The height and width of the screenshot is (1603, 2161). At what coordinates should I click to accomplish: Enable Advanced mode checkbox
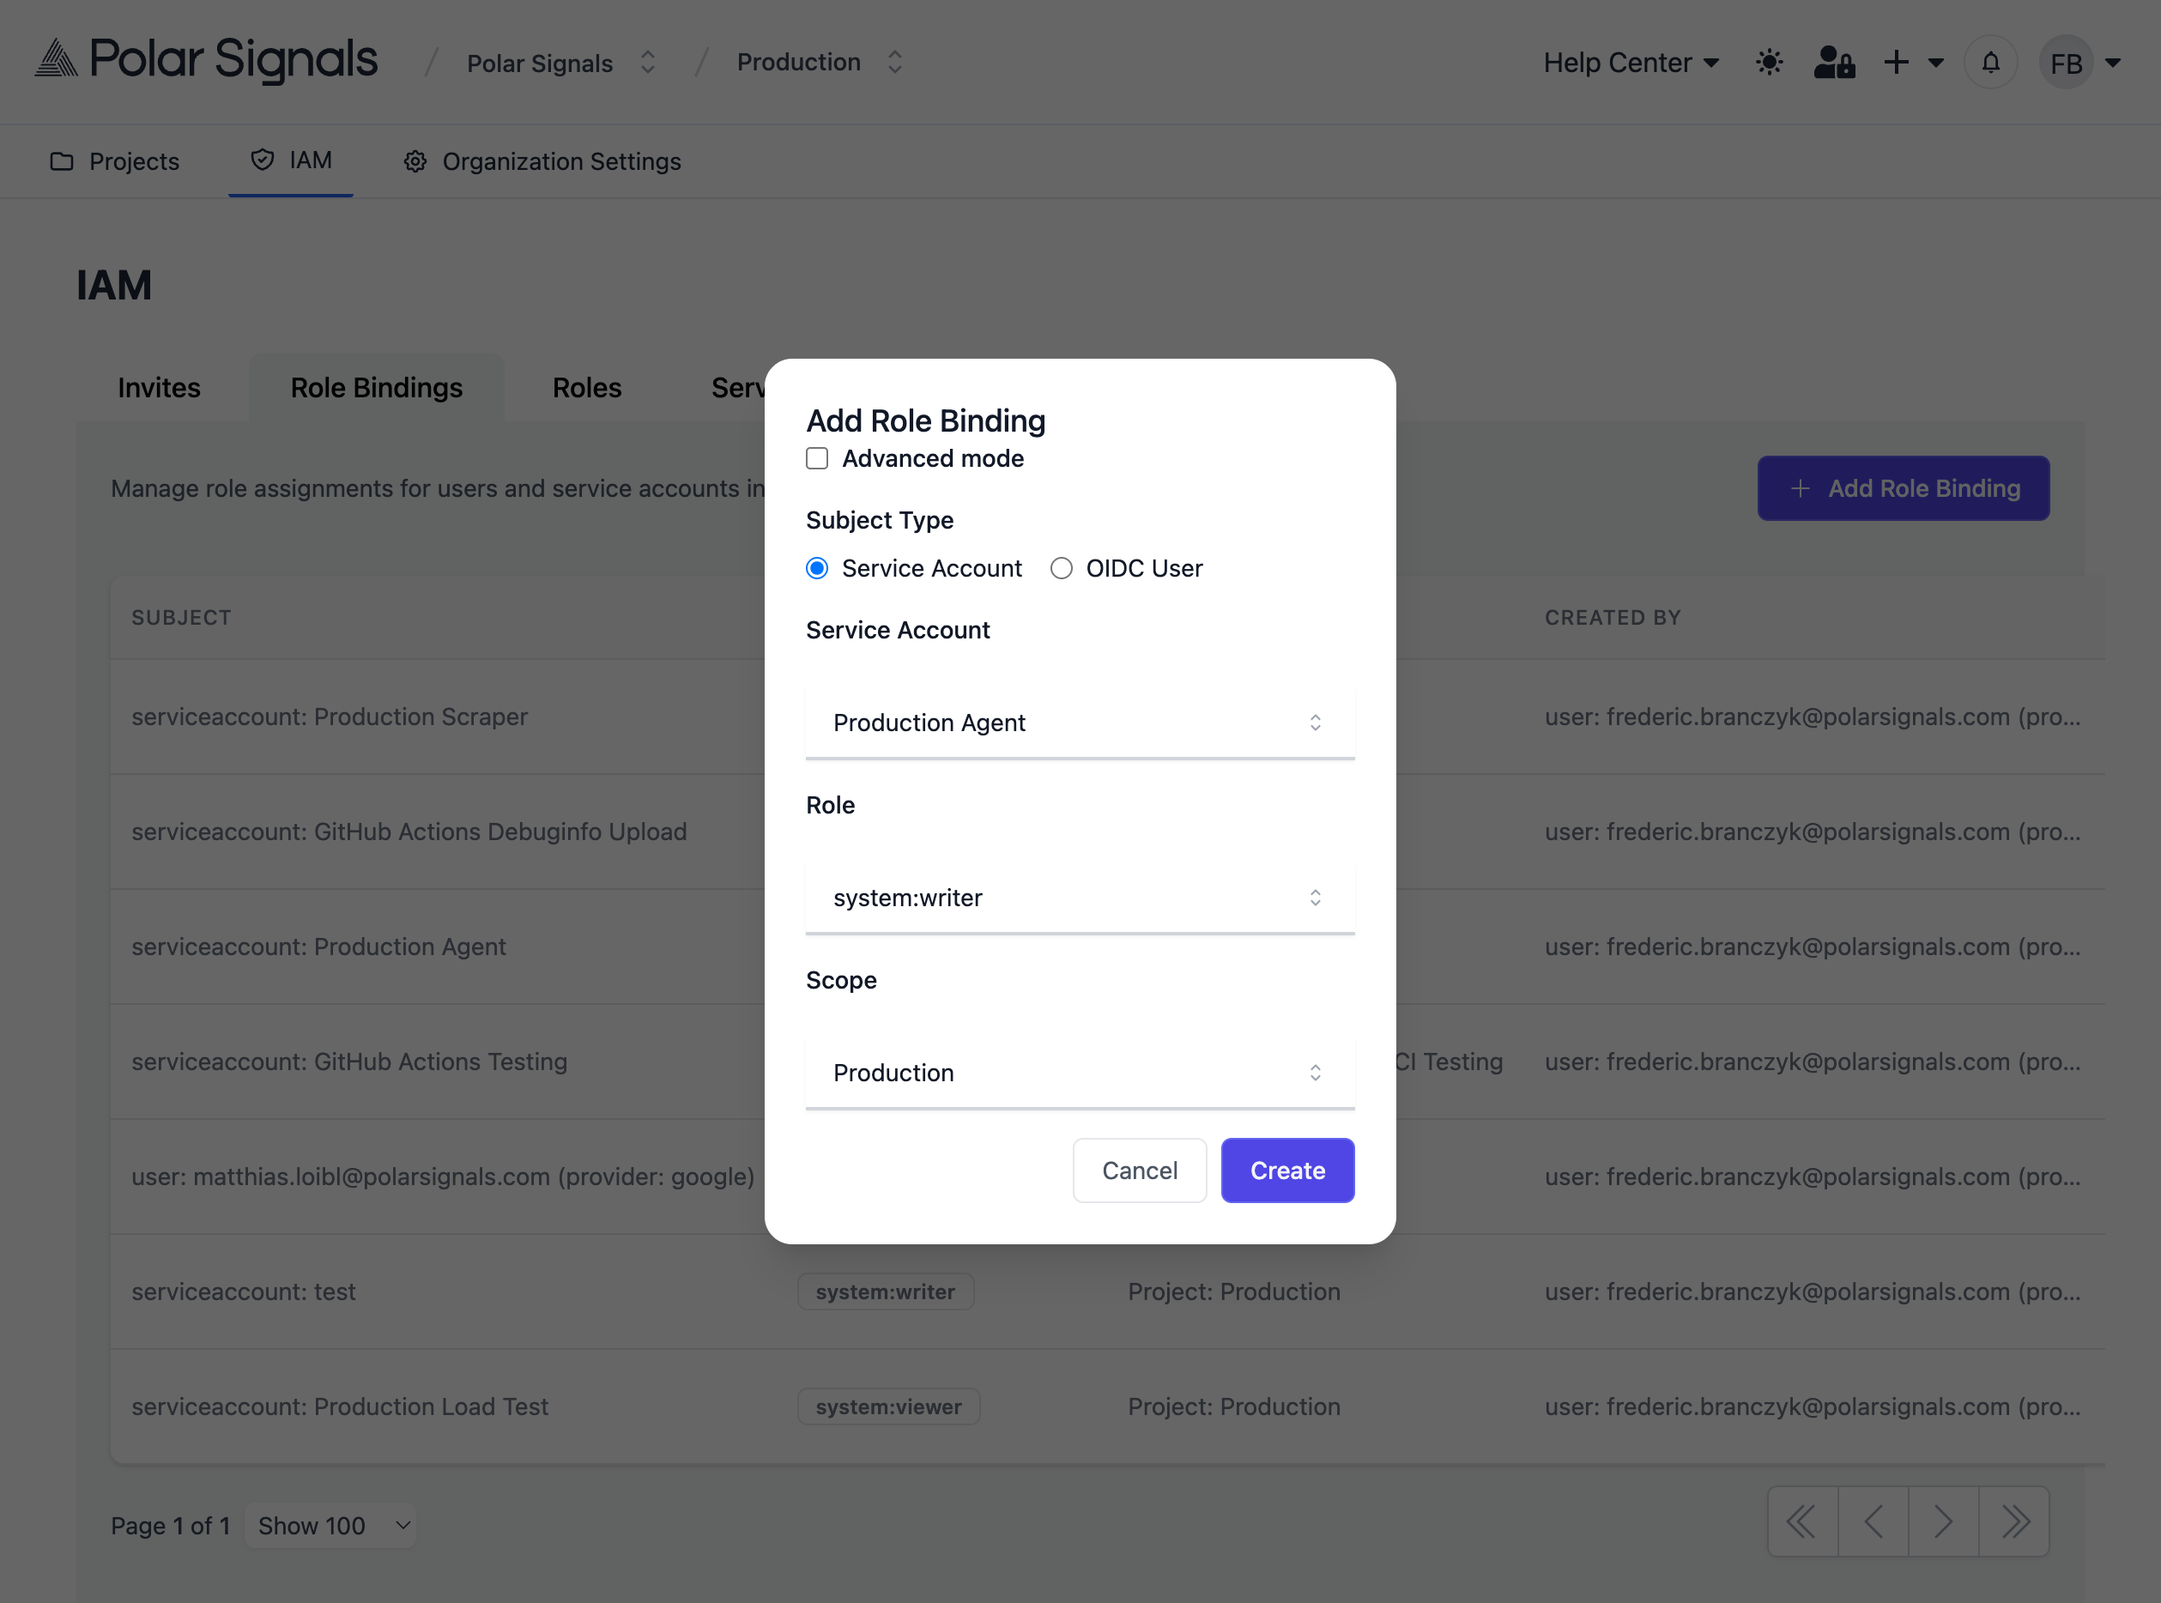point(816,458)
